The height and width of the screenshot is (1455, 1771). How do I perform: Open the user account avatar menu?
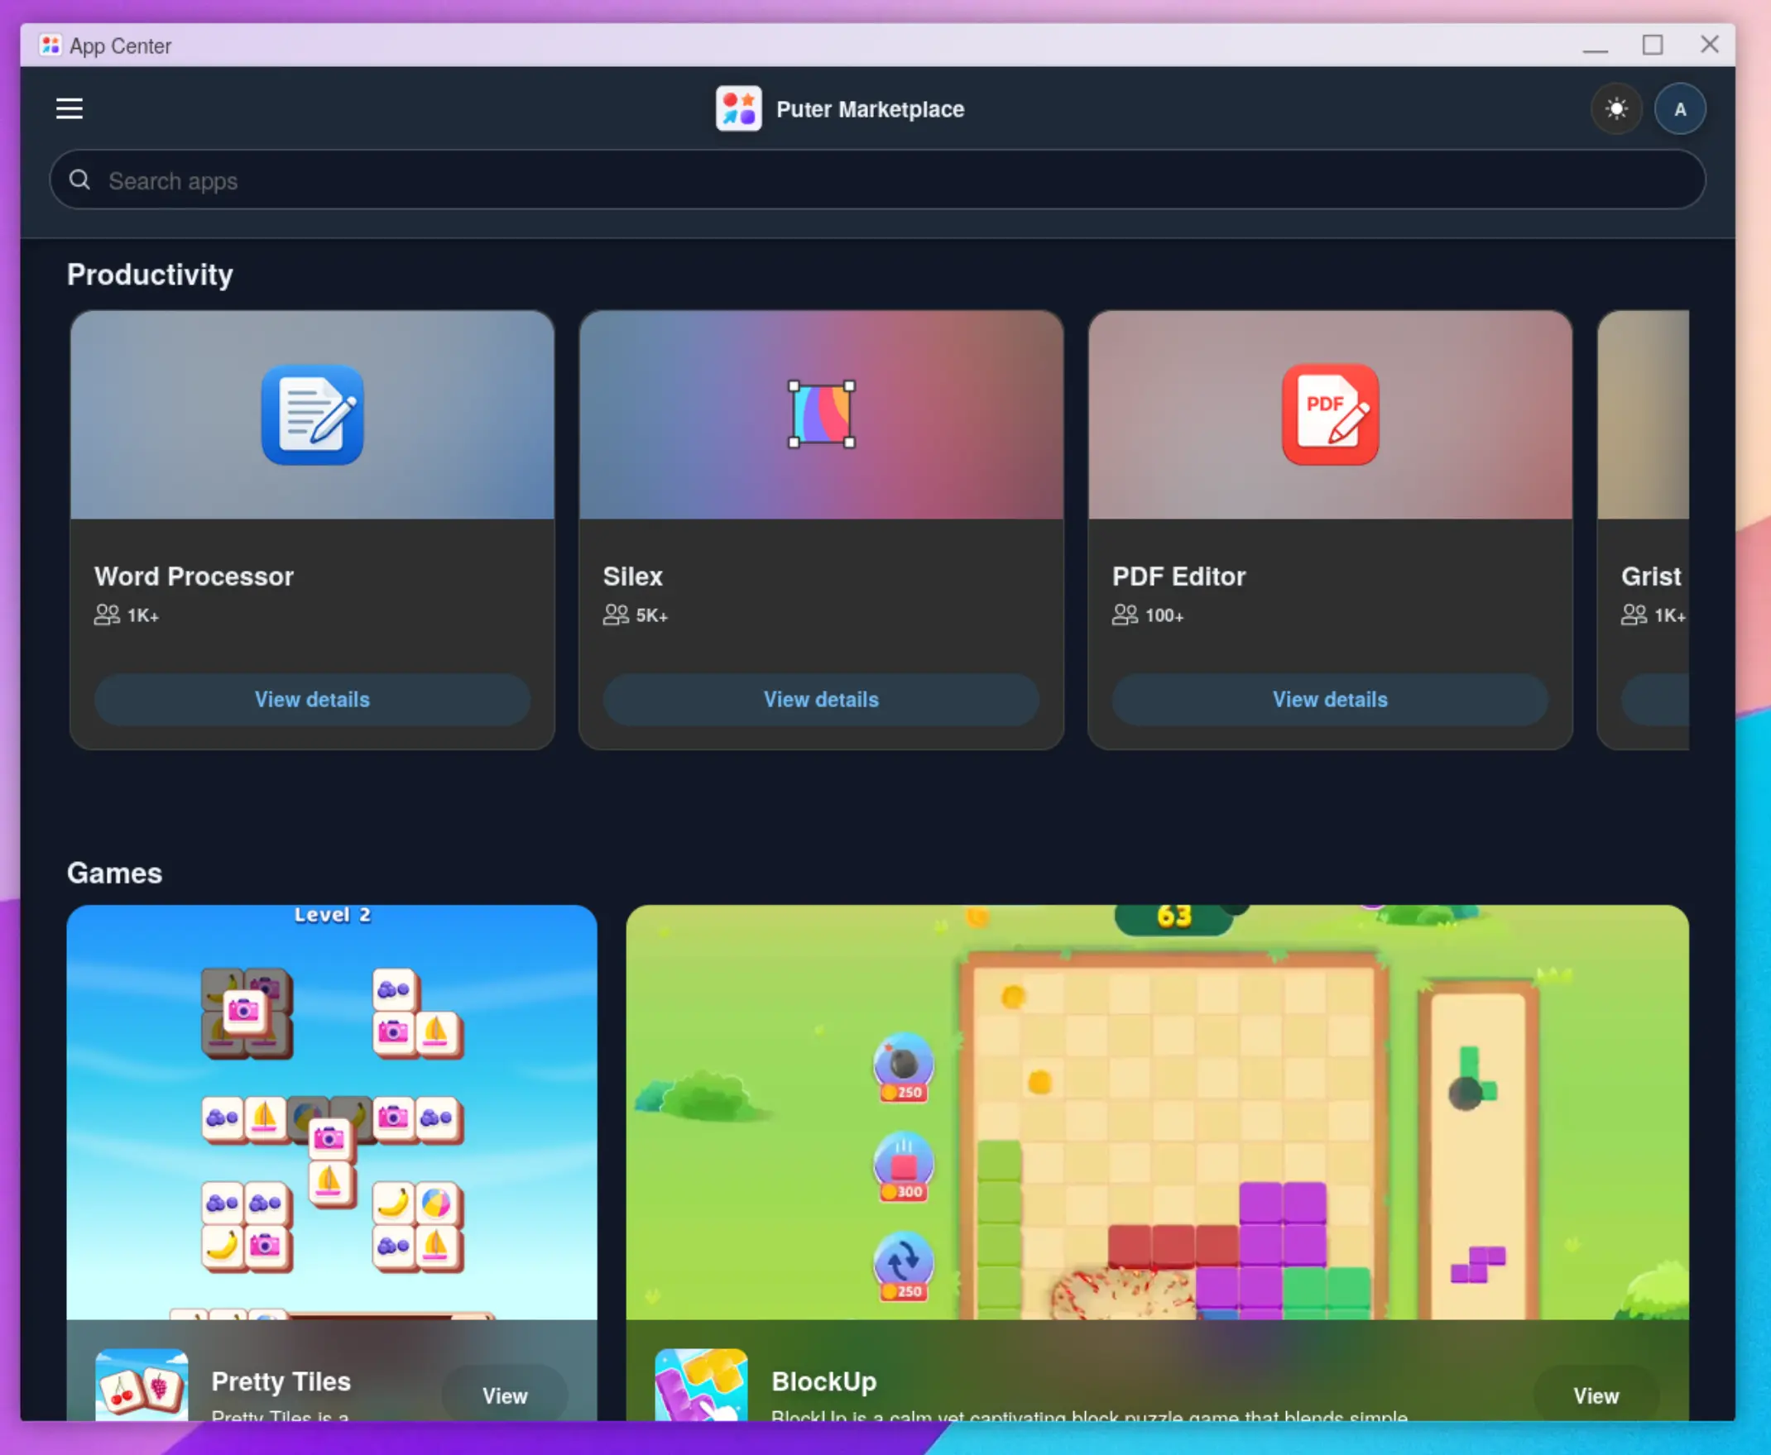point(1681,108)
